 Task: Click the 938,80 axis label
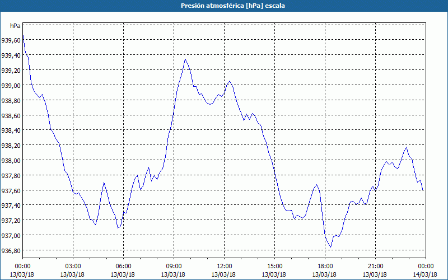(x=11, y=100)
